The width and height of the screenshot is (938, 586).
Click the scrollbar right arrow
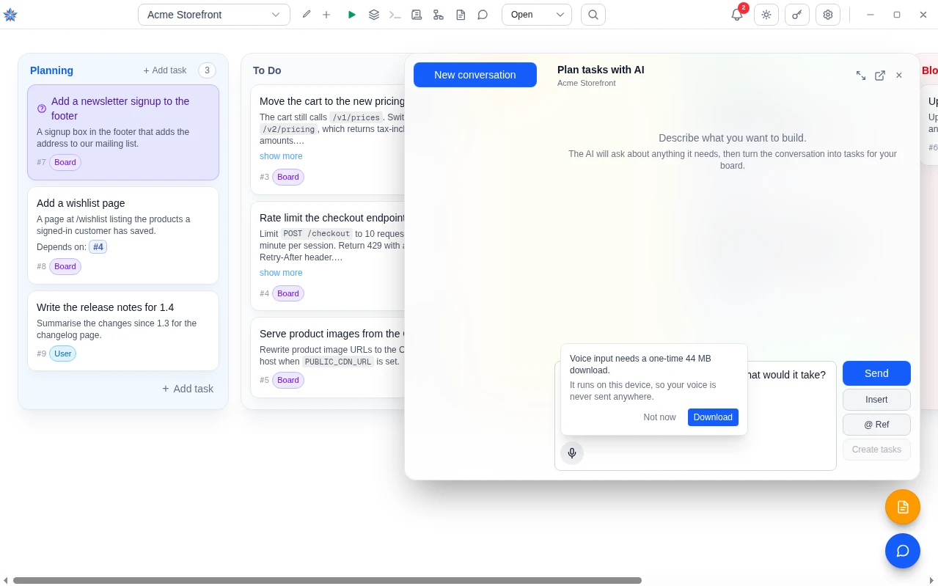coord(931,580)
